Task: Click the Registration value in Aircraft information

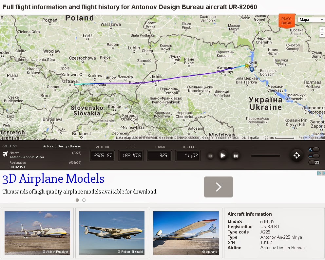Action: [x=269, y=227]
